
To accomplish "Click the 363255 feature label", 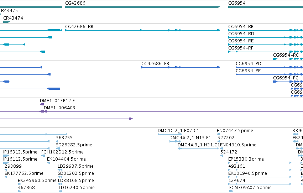I will pyautogui.click(x=64, y=138).
